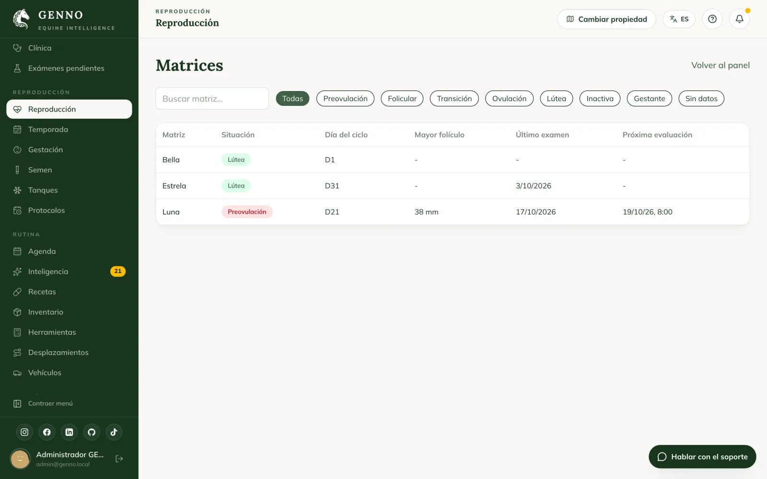Click the administrator avatar picture
The width and height of the screenshot is (767, 479).
point(20,459)
